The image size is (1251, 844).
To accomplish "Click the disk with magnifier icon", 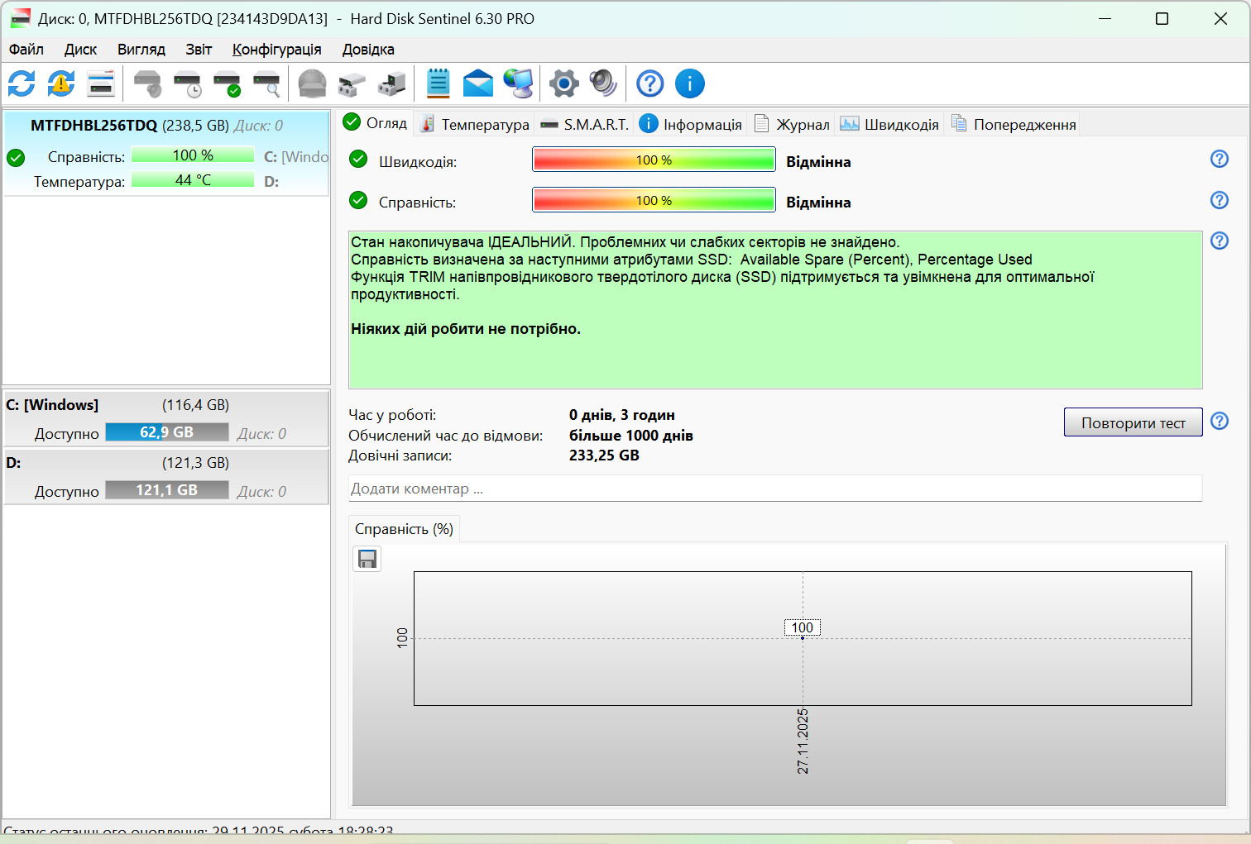I will point(266,83).
